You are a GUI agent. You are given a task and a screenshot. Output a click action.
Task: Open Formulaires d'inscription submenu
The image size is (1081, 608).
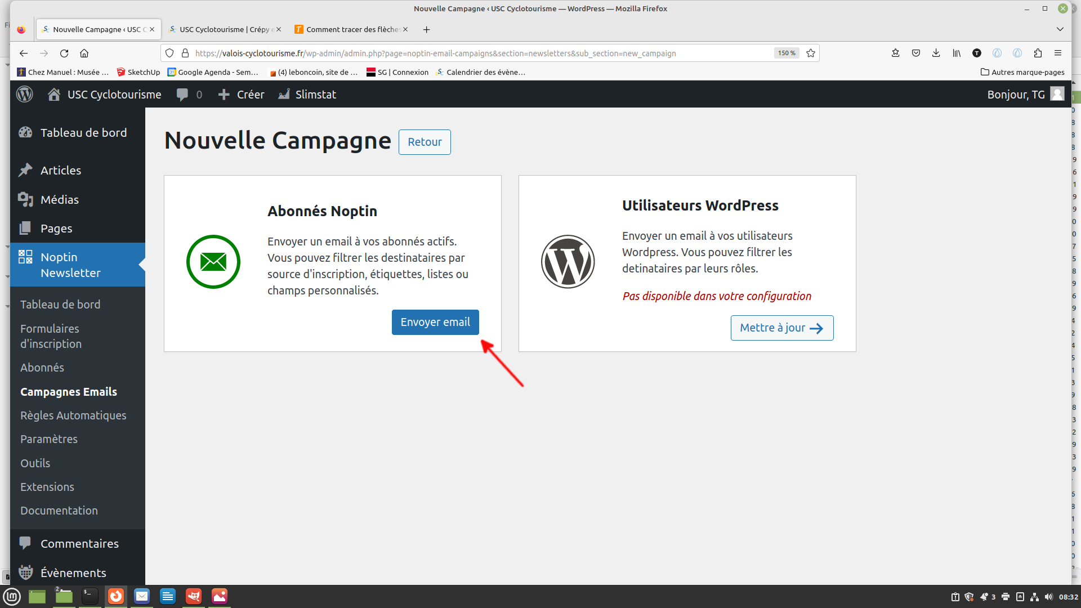pyautogui.click(x=51, y=336)
